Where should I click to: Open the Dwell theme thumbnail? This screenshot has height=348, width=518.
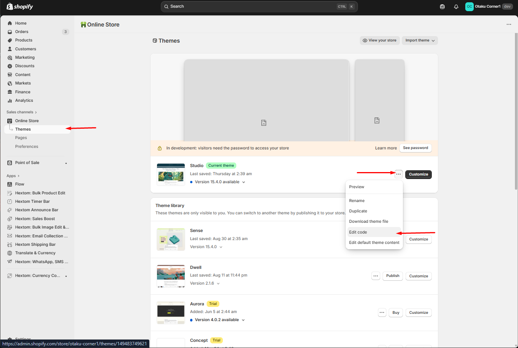coord(171,276)
